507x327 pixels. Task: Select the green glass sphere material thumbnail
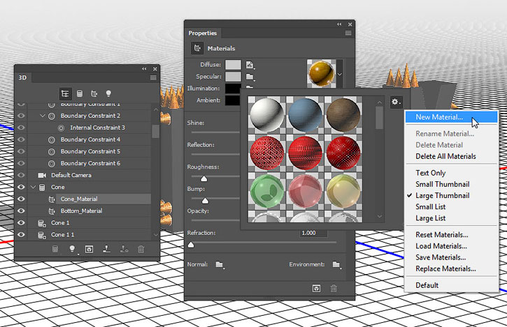pos(267,191)
